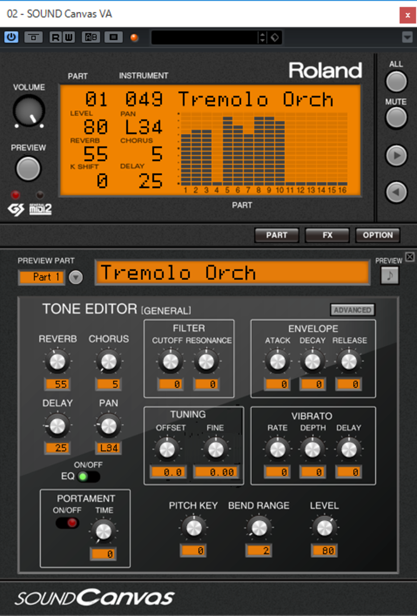
Task: Turn the CHORUS knob
Action: pos(108,361)
